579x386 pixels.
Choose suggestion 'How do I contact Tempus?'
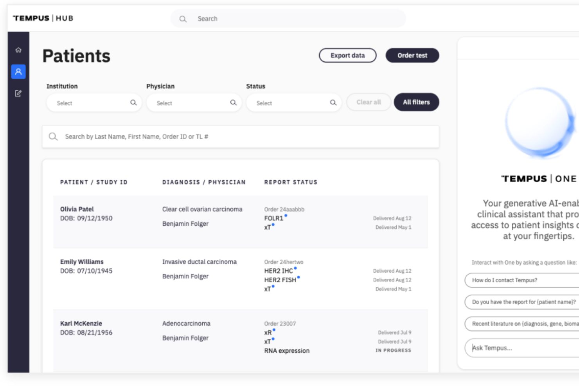[522, 280]
